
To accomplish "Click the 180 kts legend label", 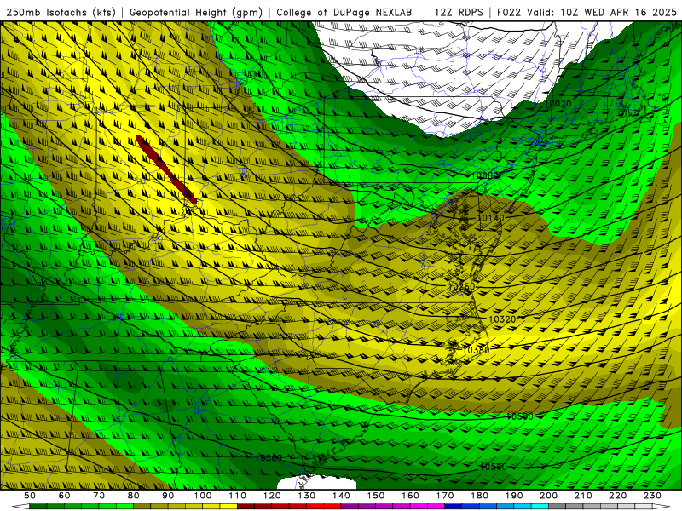I will coord(479,496).
